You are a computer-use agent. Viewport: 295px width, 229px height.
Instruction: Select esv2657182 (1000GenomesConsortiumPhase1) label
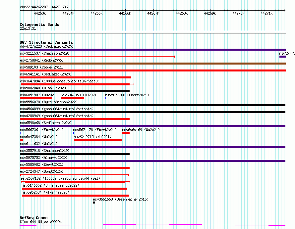[x=60, y=178]
